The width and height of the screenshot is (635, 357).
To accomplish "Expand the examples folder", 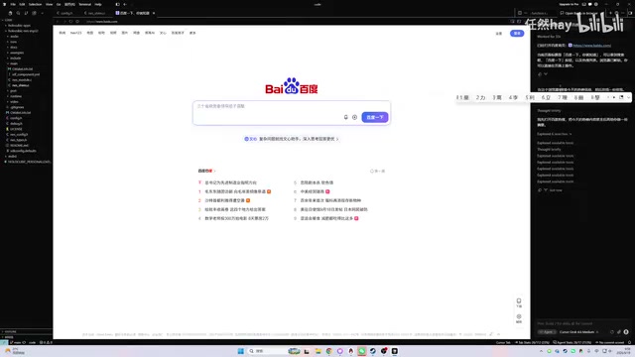I will click(17, 53).
